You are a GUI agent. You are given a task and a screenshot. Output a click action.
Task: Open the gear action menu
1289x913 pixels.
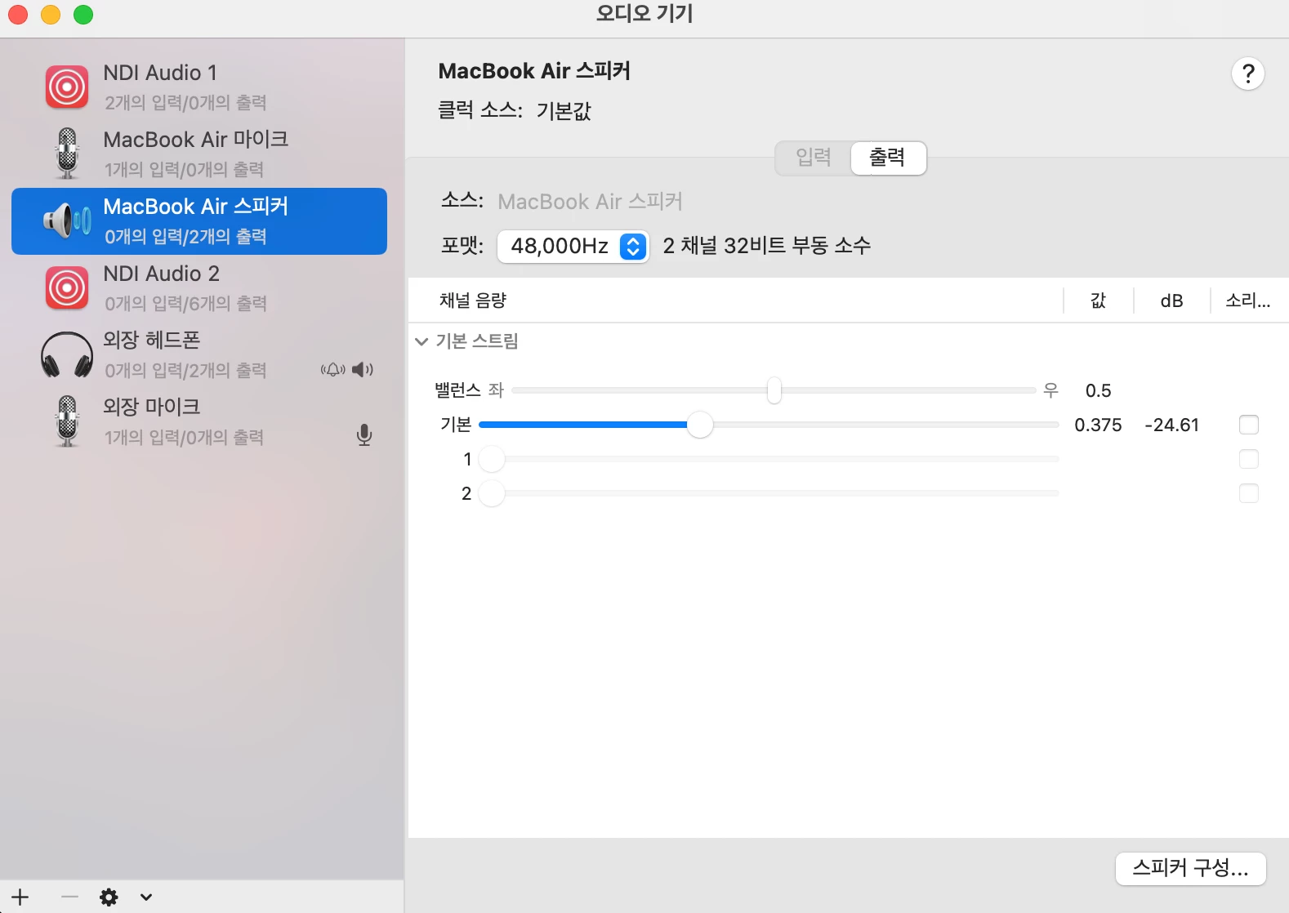coord(109,897)
